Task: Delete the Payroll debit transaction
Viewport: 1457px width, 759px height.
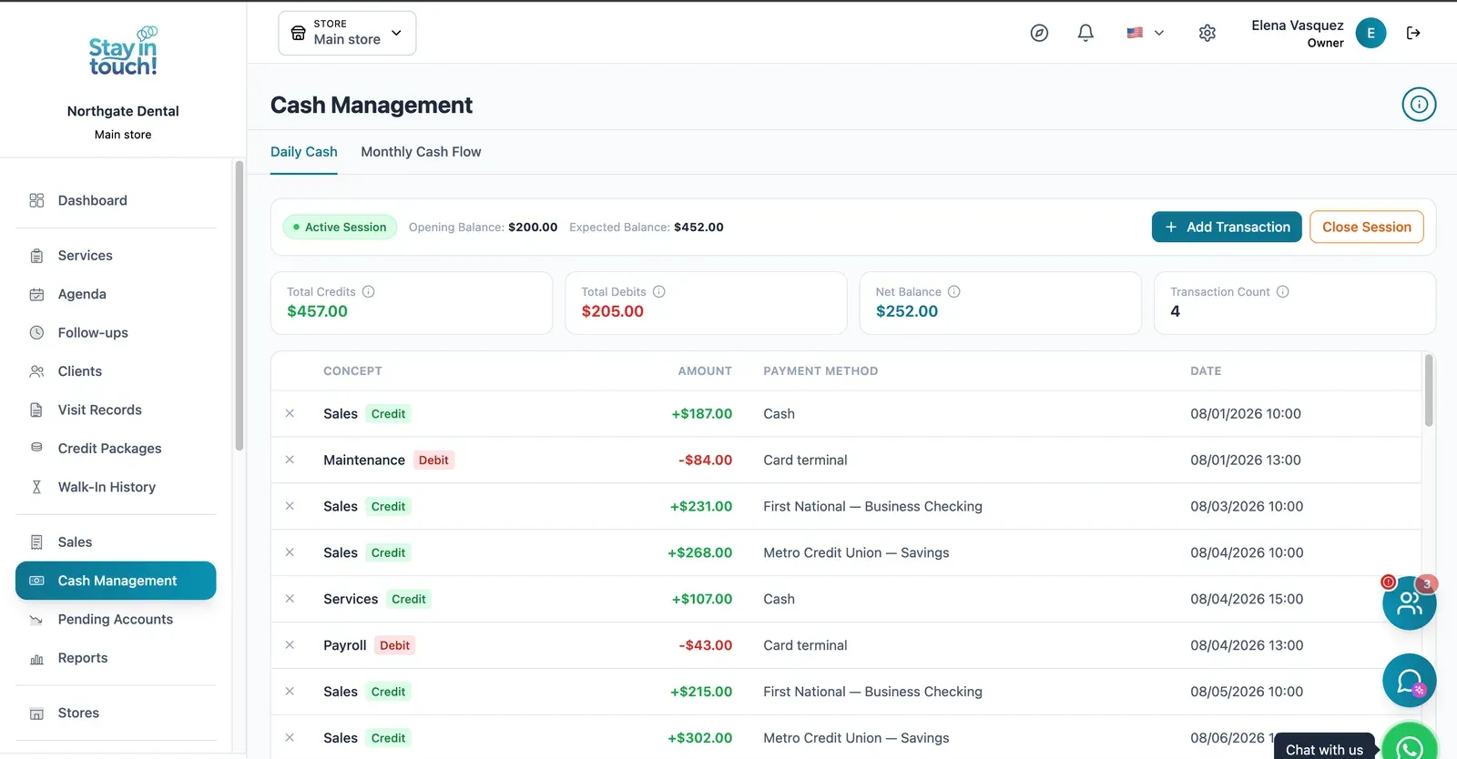Action: 290,645
